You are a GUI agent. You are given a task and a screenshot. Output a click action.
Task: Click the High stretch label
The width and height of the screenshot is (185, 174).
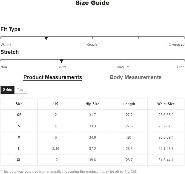pyautogui.click(x=181, y=67)
